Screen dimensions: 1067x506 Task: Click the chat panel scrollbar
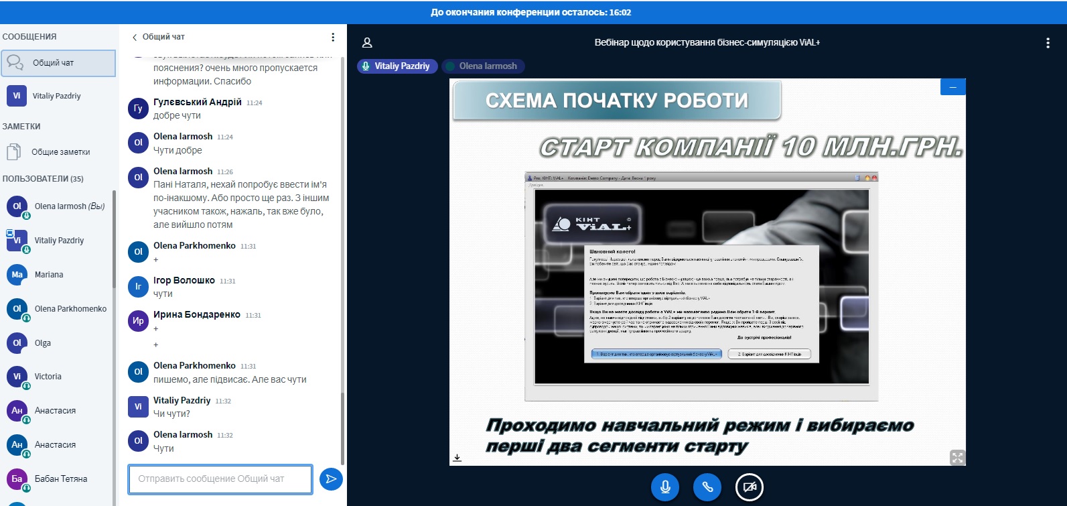(x=343, y=429)
